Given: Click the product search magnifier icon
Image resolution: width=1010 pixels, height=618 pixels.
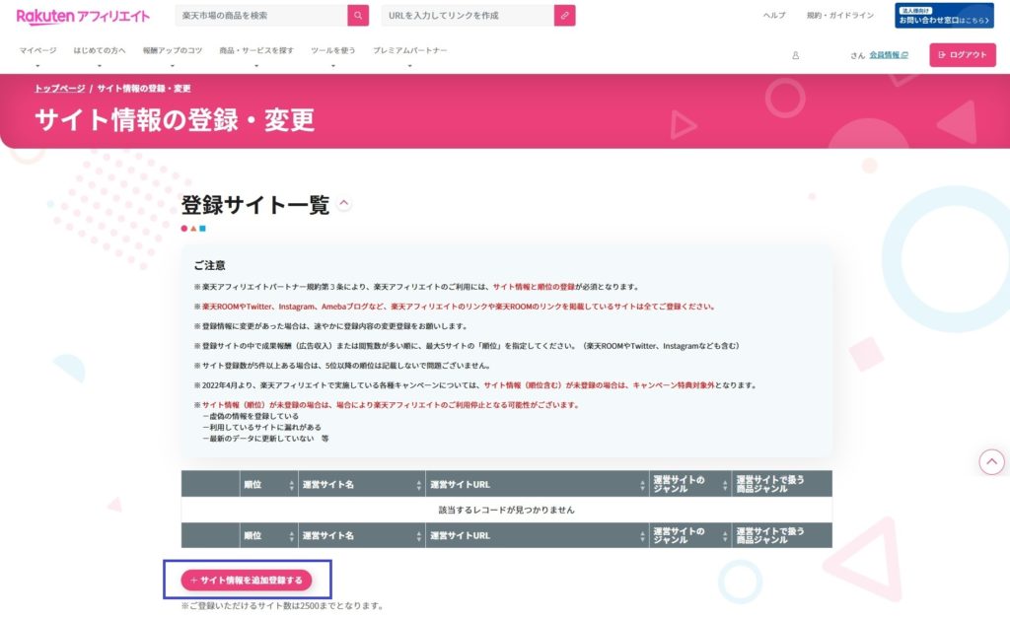Looking at the screenshot, I should 357,16.
